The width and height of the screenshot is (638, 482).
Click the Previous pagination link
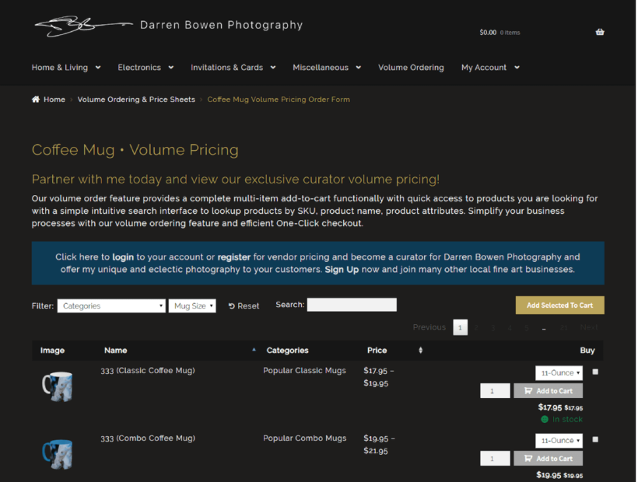pos(429,327)
